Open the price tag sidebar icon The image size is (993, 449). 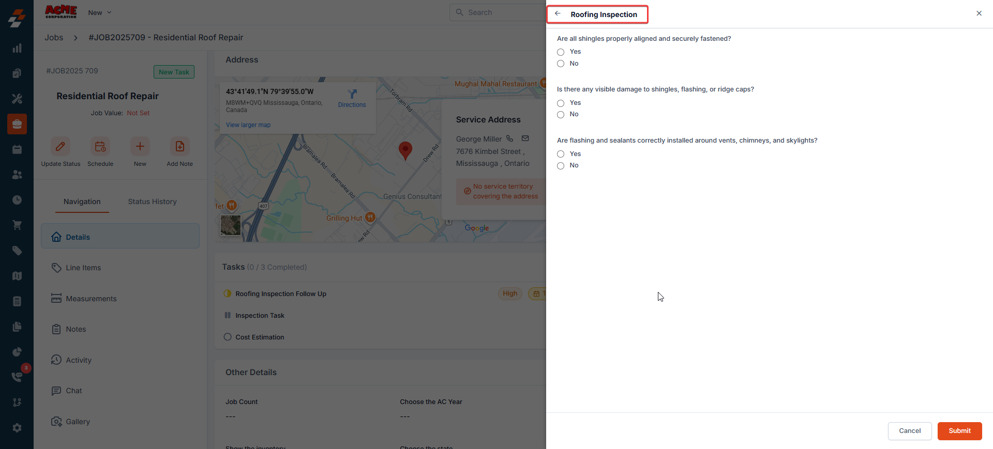17,251
